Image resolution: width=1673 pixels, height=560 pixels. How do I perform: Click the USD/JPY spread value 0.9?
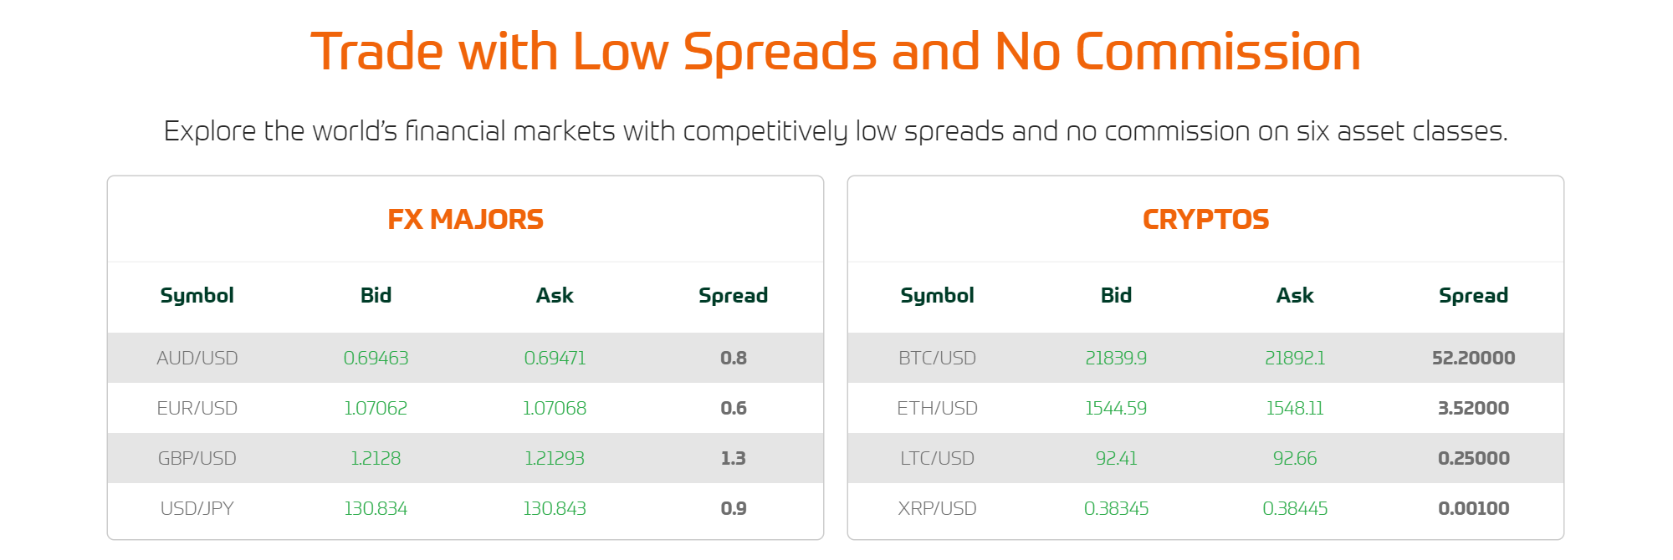coord(734,508)
